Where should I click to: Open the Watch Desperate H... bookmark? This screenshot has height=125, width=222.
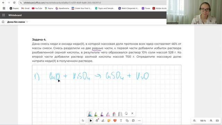(128, 8)
